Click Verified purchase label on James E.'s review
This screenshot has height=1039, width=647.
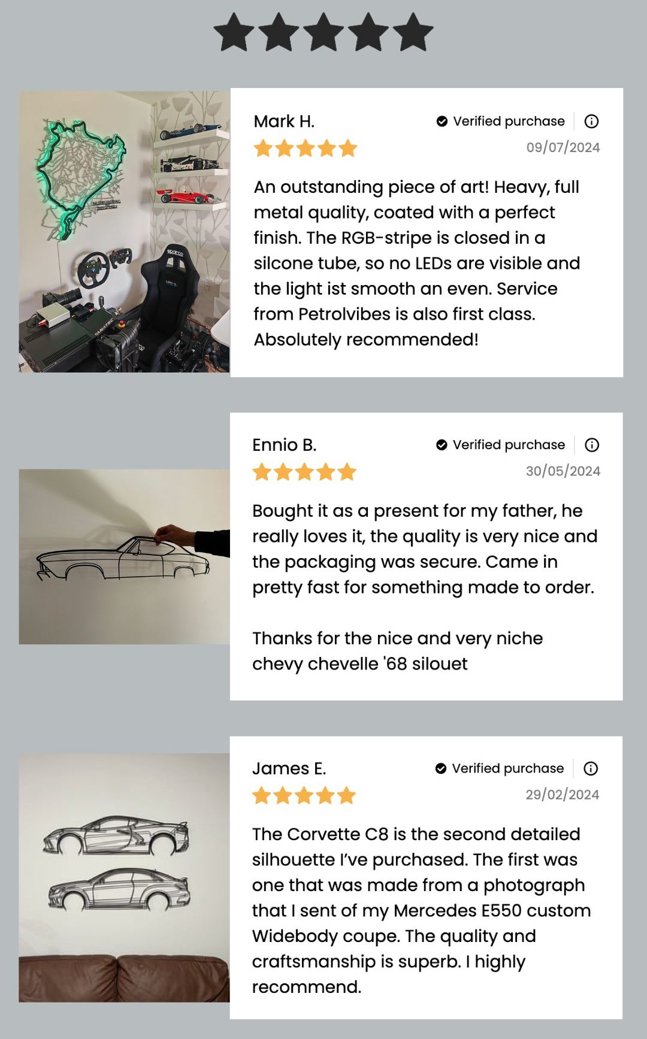click(508, 768)
